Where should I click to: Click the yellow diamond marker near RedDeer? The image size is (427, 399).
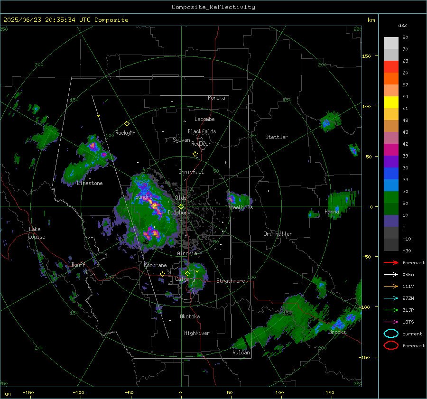click(195, 154)
